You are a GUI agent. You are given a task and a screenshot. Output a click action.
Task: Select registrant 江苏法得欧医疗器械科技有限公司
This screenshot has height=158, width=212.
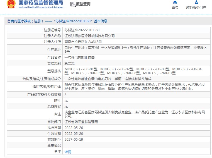[x=89, y=36]
